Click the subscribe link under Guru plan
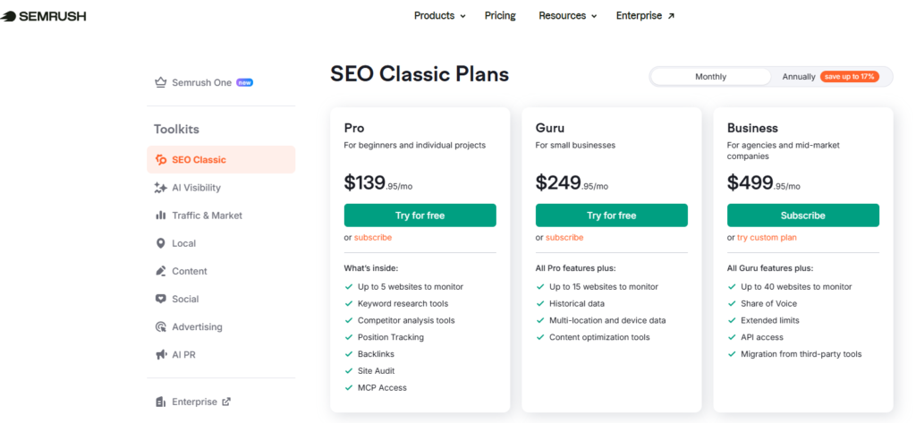This screenshot has height=423, width=916. [564, 238]
